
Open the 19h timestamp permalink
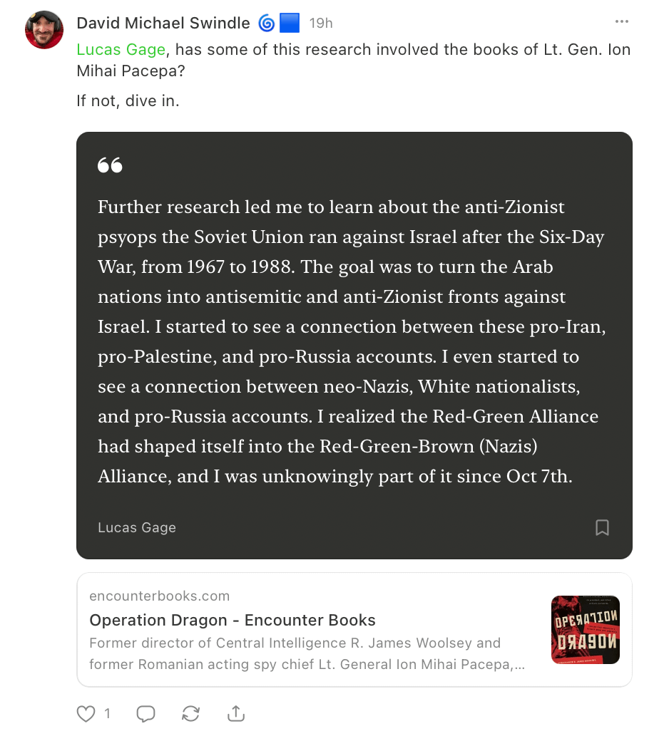click(x=321, y=23)
